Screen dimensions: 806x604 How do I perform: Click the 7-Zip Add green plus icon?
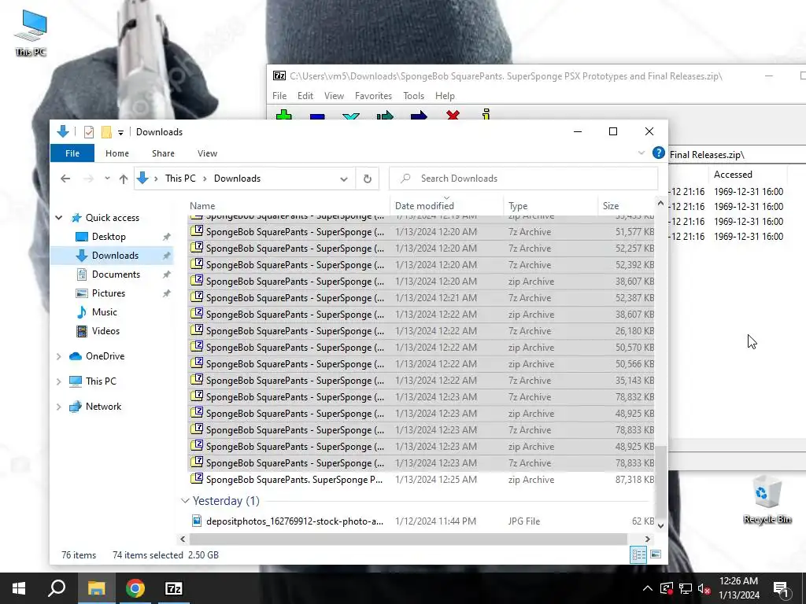pos(283,115)
